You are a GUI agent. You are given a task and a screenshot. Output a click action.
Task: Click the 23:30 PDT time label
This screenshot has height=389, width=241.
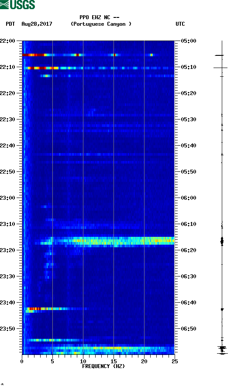(7, 276)
